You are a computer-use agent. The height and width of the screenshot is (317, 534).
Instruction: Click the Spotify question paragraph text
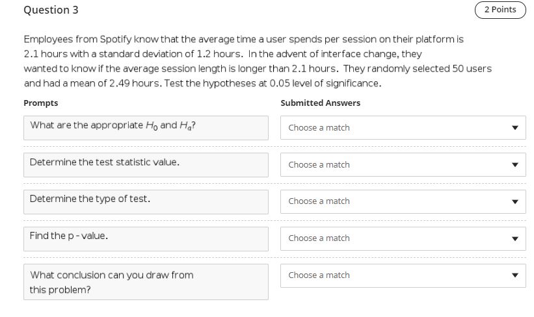pos(257,61)
